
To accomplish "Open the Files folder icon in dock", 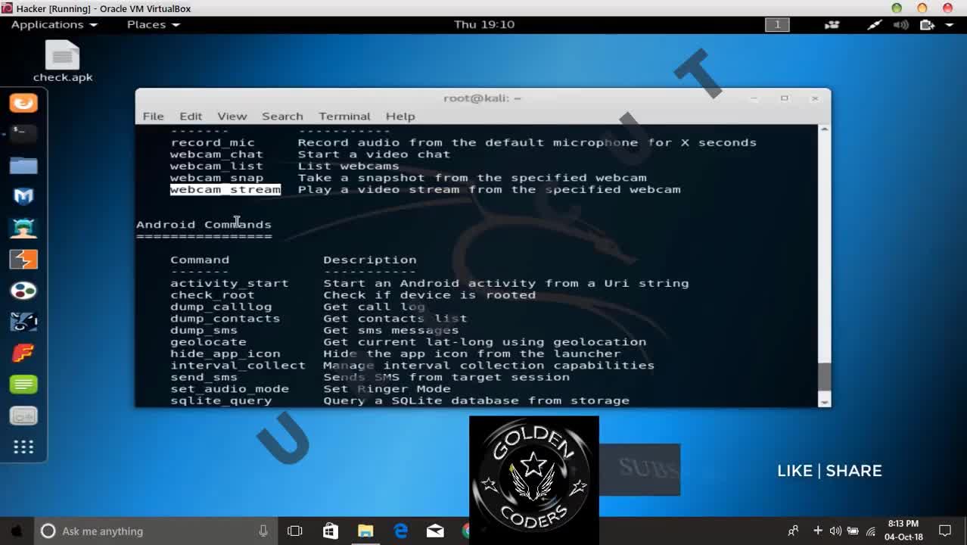I will [x=23, y=165].
